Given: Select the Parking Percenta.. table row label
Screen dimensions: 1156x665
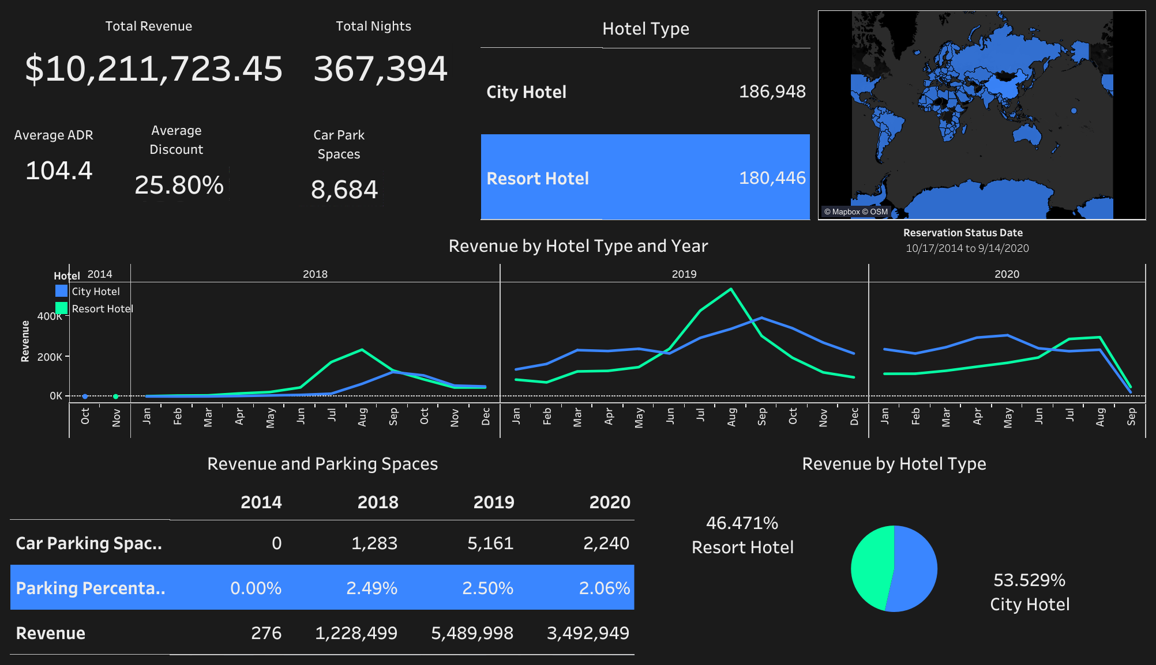Looking at the screenshot, I should [91, 588].
